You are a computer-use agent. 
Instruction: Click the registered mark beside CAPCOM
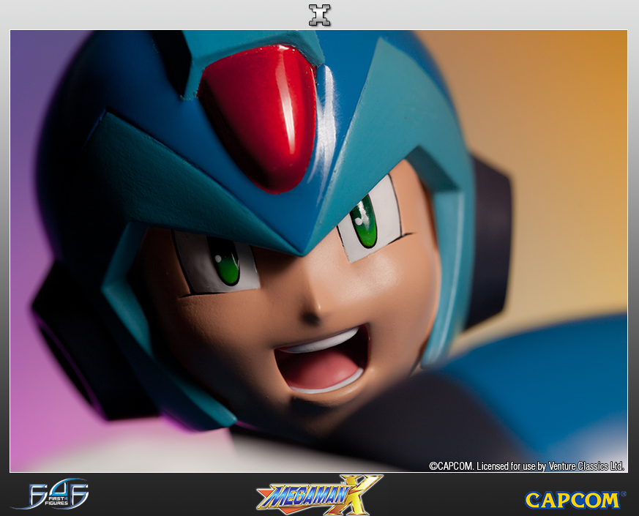pyautogui.click(x=624, y=495)
